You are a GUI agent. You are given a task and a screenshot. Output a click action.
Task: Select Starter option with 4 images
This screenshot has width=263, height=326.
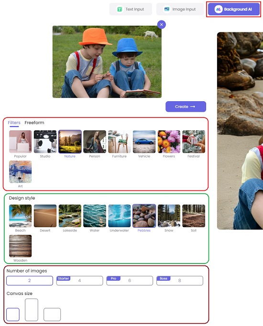80,281
